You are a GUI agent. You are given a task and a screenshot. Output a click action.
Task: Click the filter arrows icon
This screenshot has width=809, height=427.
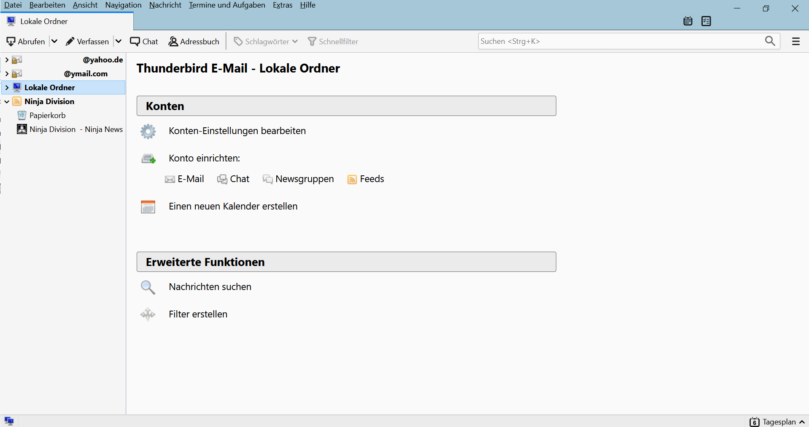coord(148,314)
